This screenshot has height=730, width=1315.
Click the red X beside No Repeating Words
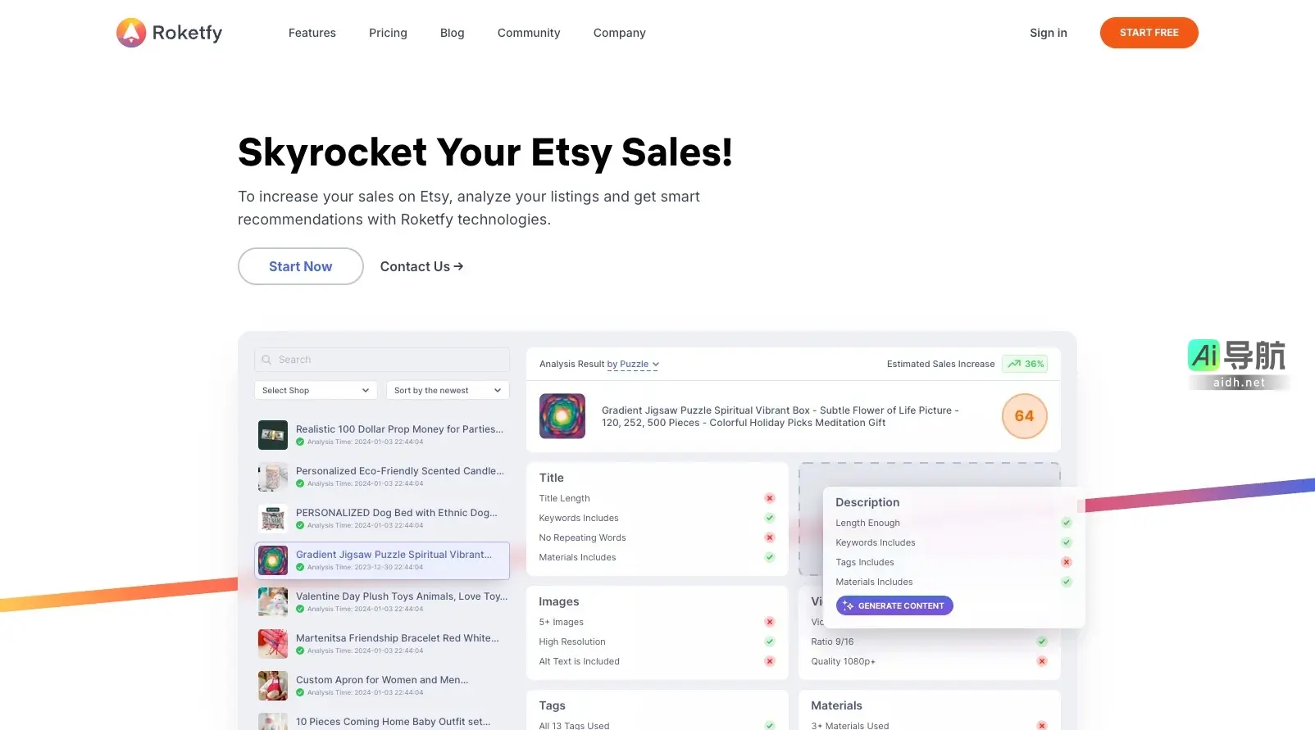click(770, 537)
